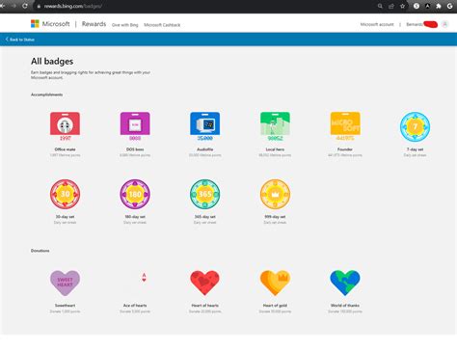Screen dimensions: 457x351
Task: Click the 180-day set label text
Action: (x=135, y=217)
